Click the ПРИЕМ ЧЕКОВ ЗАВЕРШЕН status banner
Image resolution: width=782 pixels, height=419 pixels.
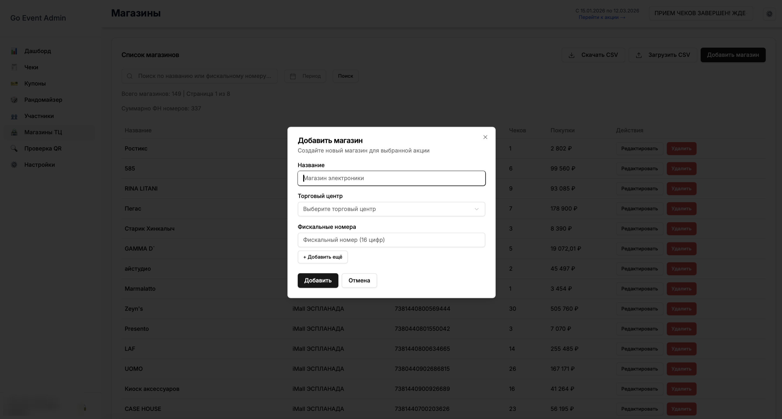pyautogui.click(x=701, y=13)
